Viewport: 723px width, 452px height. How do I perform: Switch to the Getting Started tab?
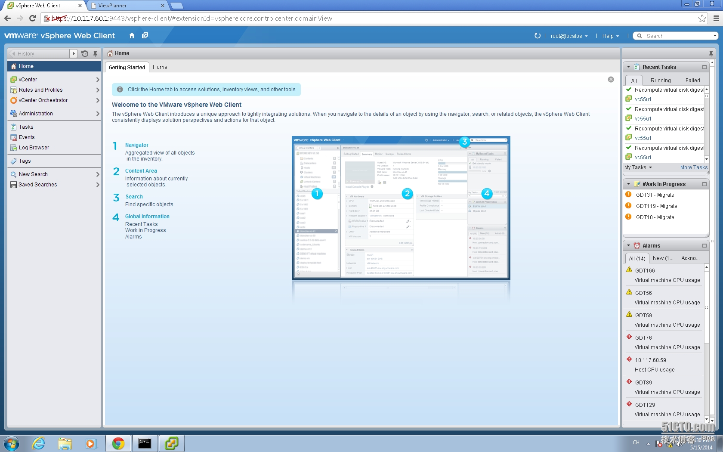point(127,68)
